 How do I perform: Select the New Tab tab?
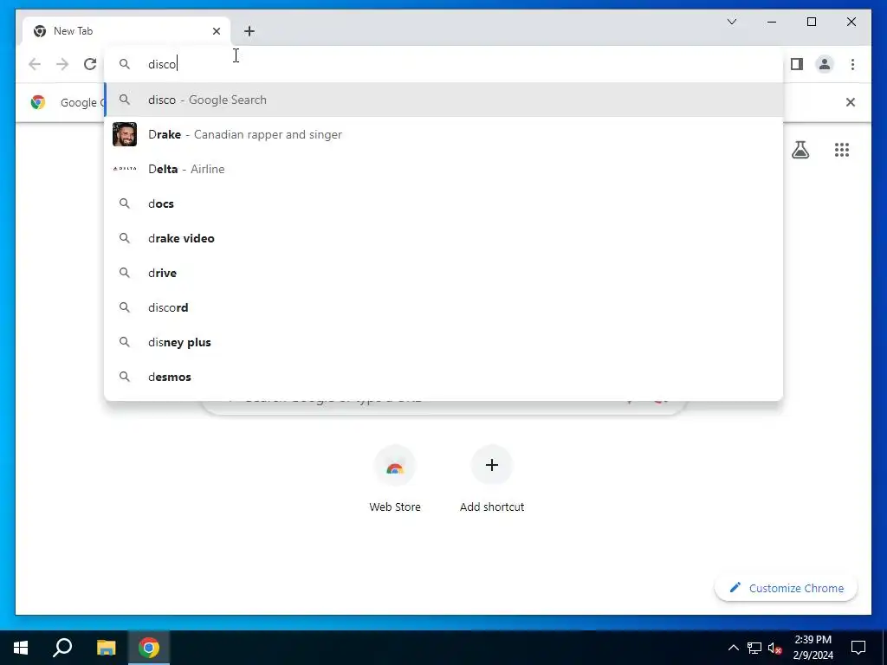click(x=126, y=31)
